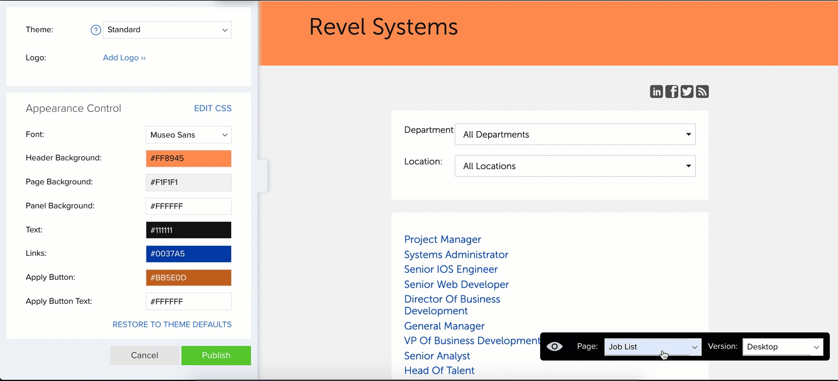Open the Director Of Business Development job link
The width and height of the screenshot is (838, 381).
pos(452,305)
